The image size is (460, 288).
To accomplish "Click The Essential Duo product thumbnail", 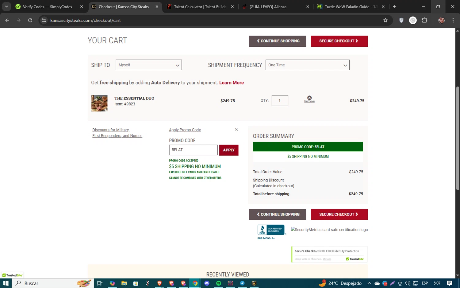I will [99, 103].
